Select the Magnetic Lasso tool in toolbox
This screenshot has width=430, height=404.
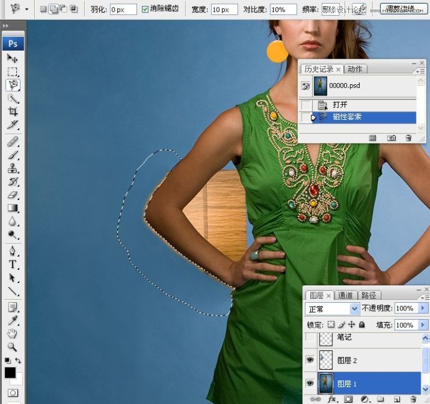click(12, 85)
